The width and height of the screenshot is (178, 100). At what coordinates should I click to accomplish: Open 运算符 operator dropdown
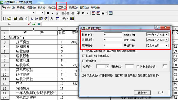107,66
